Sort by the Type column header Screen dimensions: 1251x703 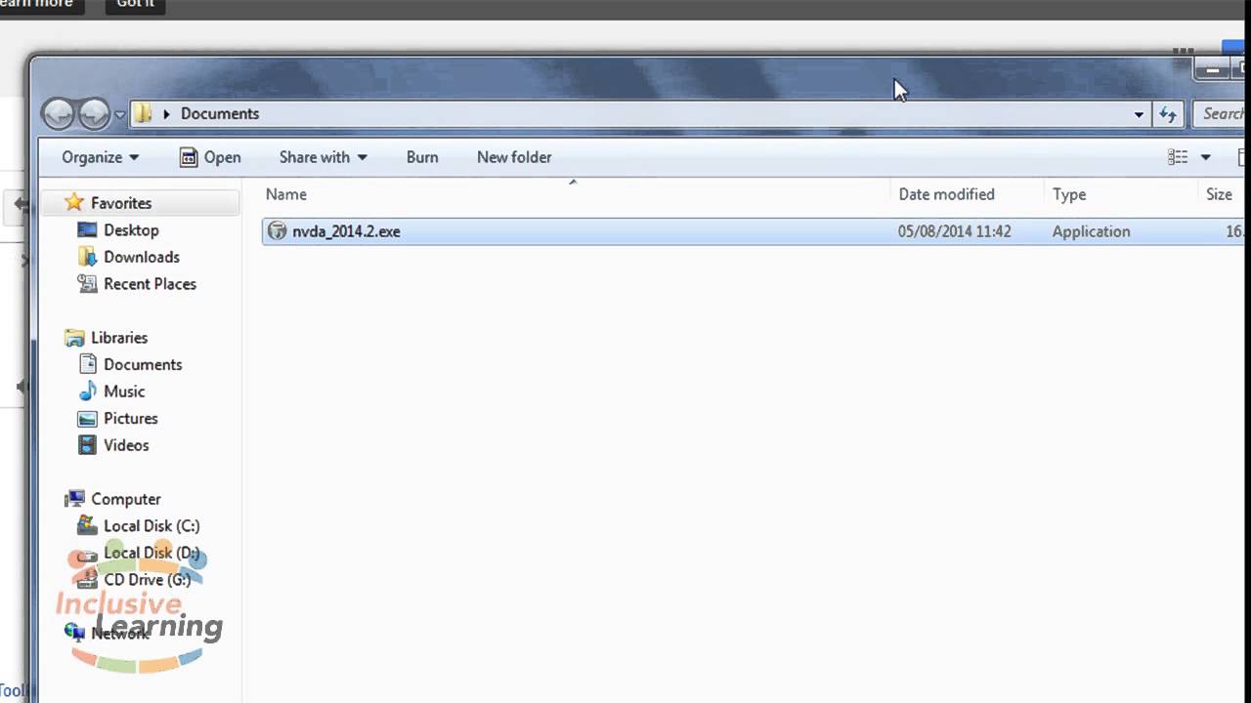pyautogui.click(x=1069, y=194)
